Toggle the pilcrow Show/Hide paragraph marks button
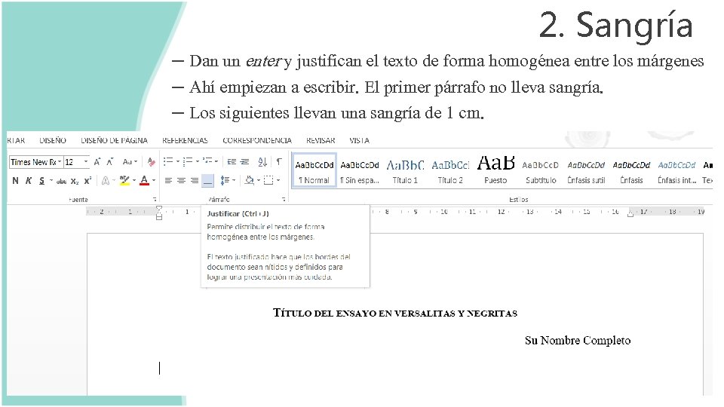Viewport: 724px width, 407px height. tap(279, 161)
